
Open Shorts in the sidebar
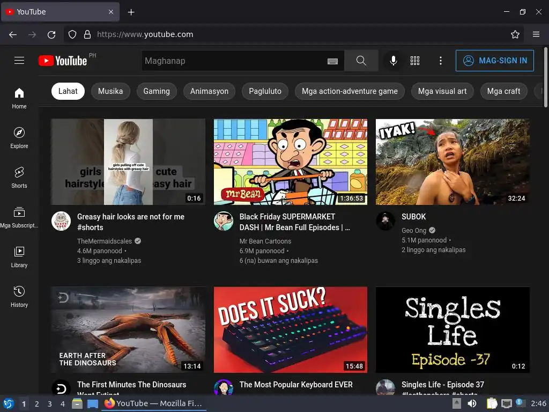[19, 178]
